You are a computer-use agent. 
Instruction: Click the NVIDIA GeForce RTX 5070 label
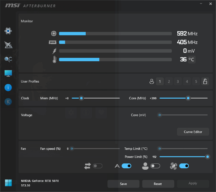40,181
